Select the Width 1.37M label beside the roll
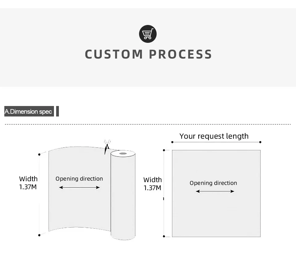 (x=28, y=183)
